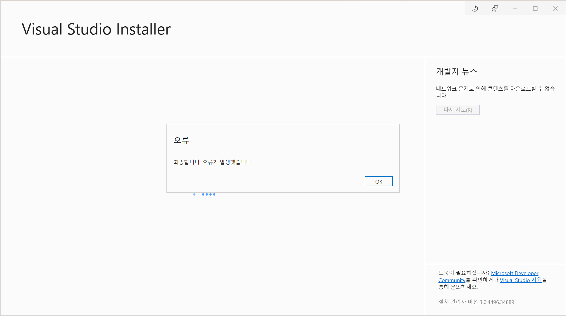
Task: Click the 오류 dialog heading
Action: click(181, 140)
